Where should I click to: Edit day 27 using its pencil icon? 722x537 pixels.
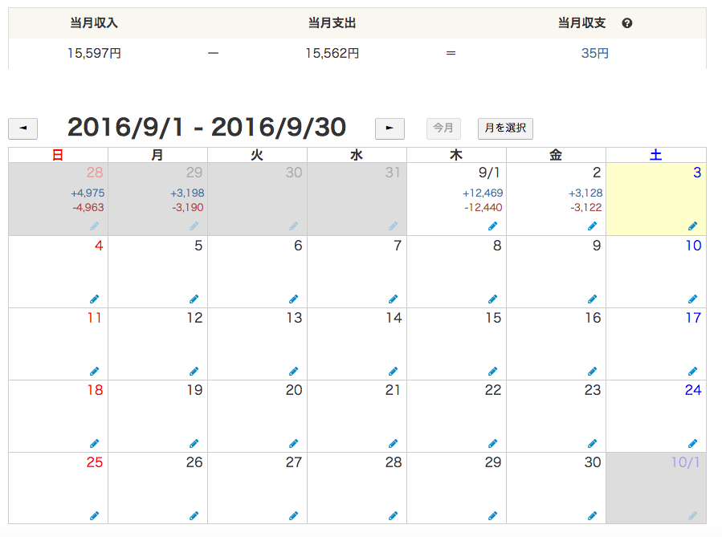(x=293, y=516)
